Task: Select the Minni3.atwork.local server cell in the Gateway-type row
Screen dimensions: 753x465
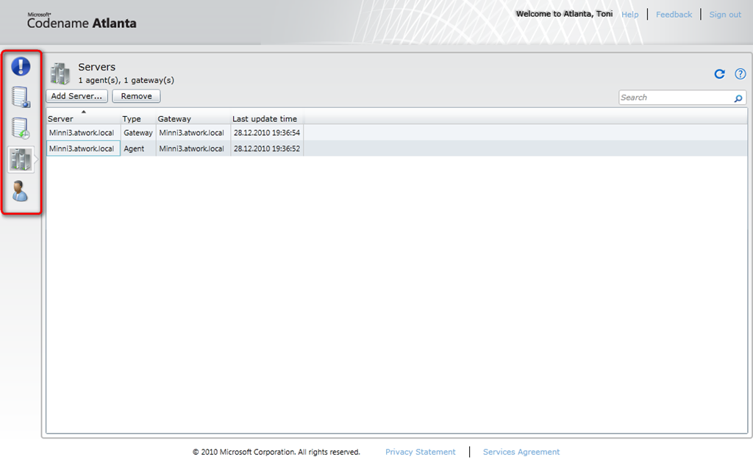Action: [83, 132]
